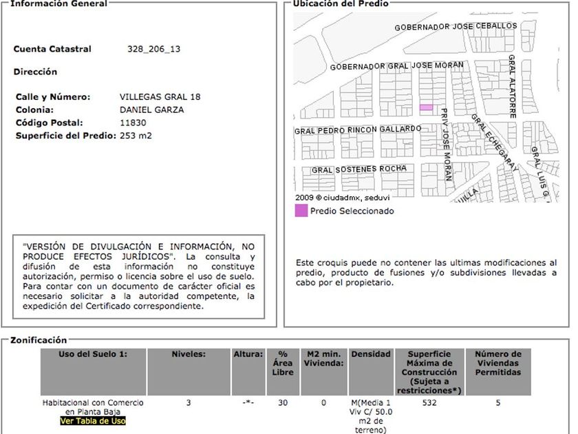Click the colonia value DANIEL GARZA
This screenshot has height=434, width=578.
click(151, 110)
